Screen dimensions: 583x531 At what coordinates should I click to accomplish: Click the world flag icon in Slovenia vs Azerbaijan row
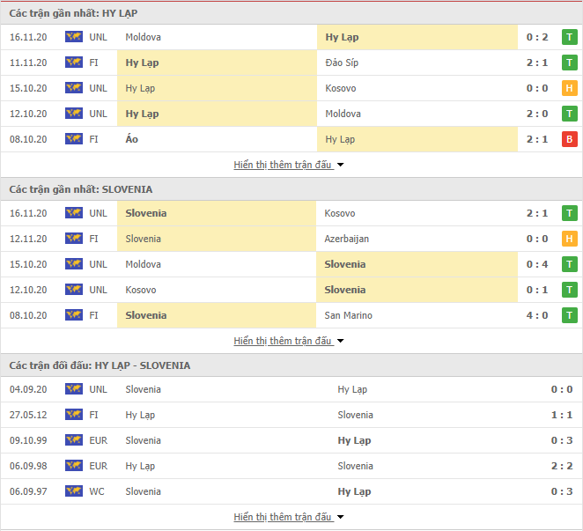tap(74, 239)
